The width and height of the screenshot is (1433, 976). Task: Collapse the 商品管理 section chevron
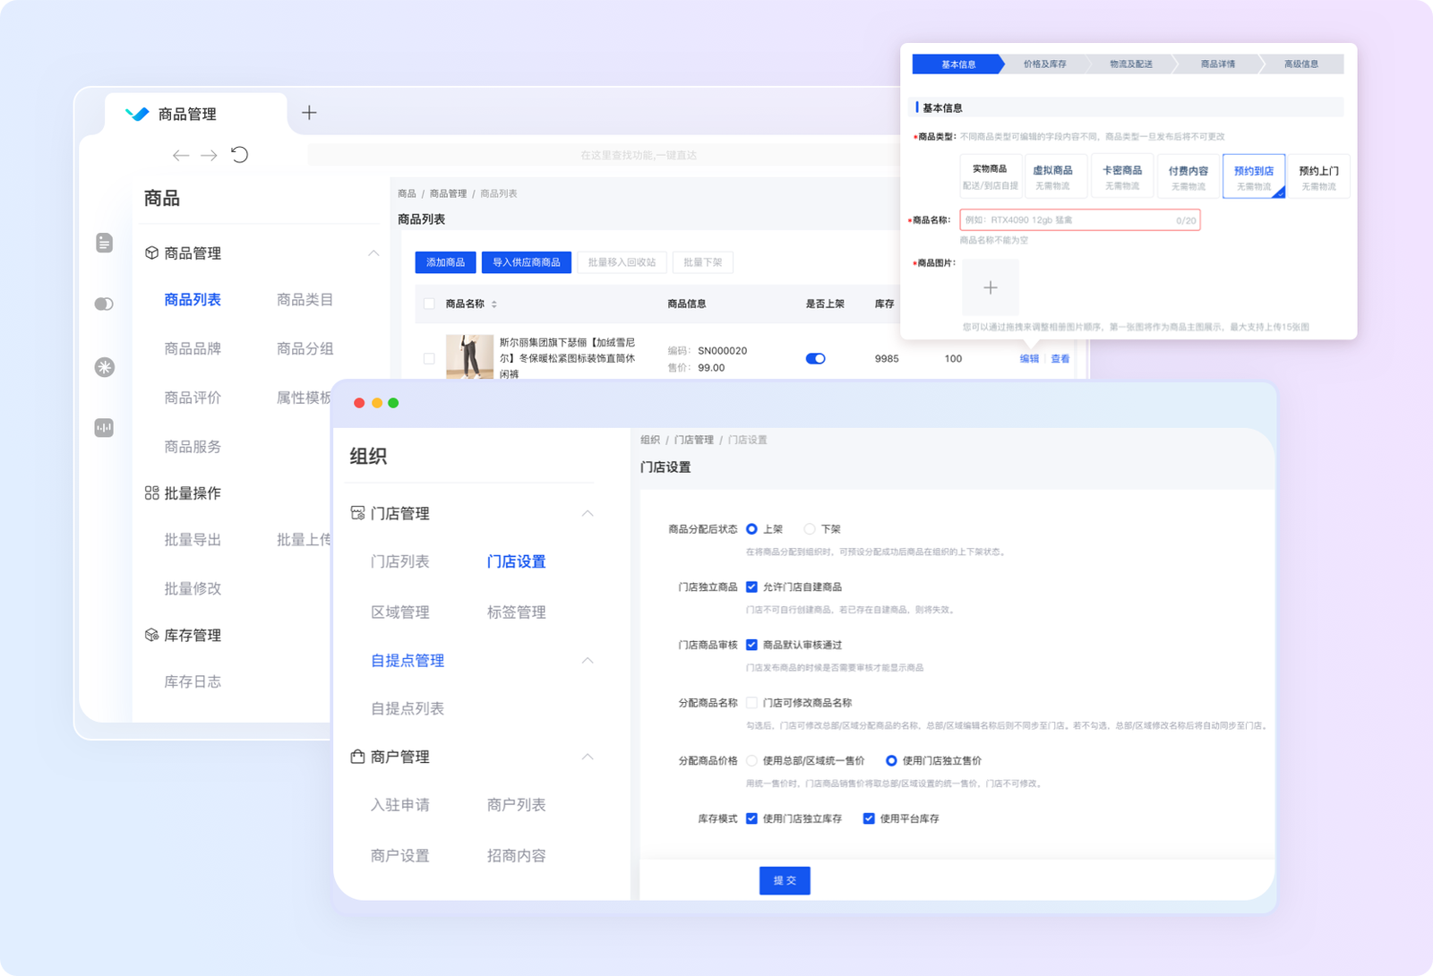[373, 253]
